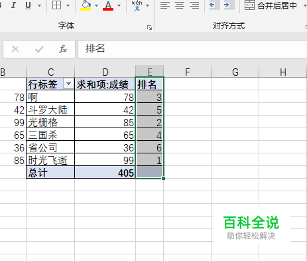Open font color dropdown arrow
Screen dimensions: 307x261
[119, 5]
